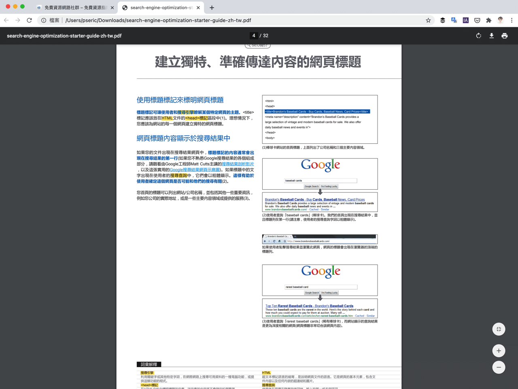518x389 pixels.
Task: Open the Chrome profile avatar
Action: (x=501, y=20)
